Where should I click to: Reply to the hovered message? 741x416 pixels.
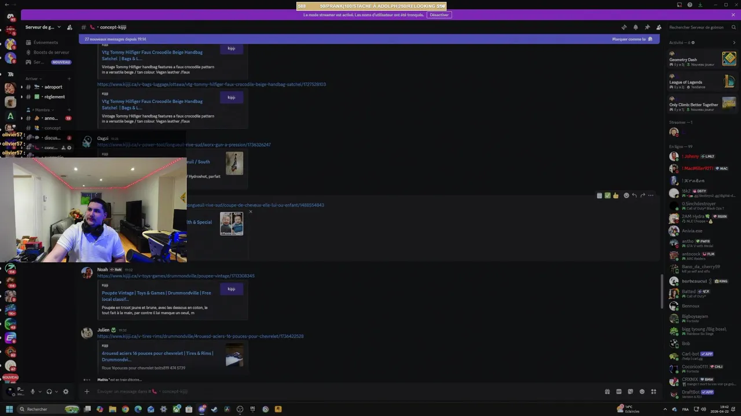[634, 195]
